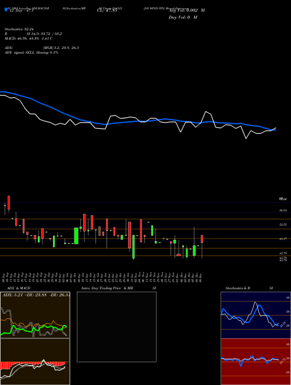This screenshot has width=291, height=385.
Task: Click the MACD values line
Action: pyautogui.click(x=29, y=38)
